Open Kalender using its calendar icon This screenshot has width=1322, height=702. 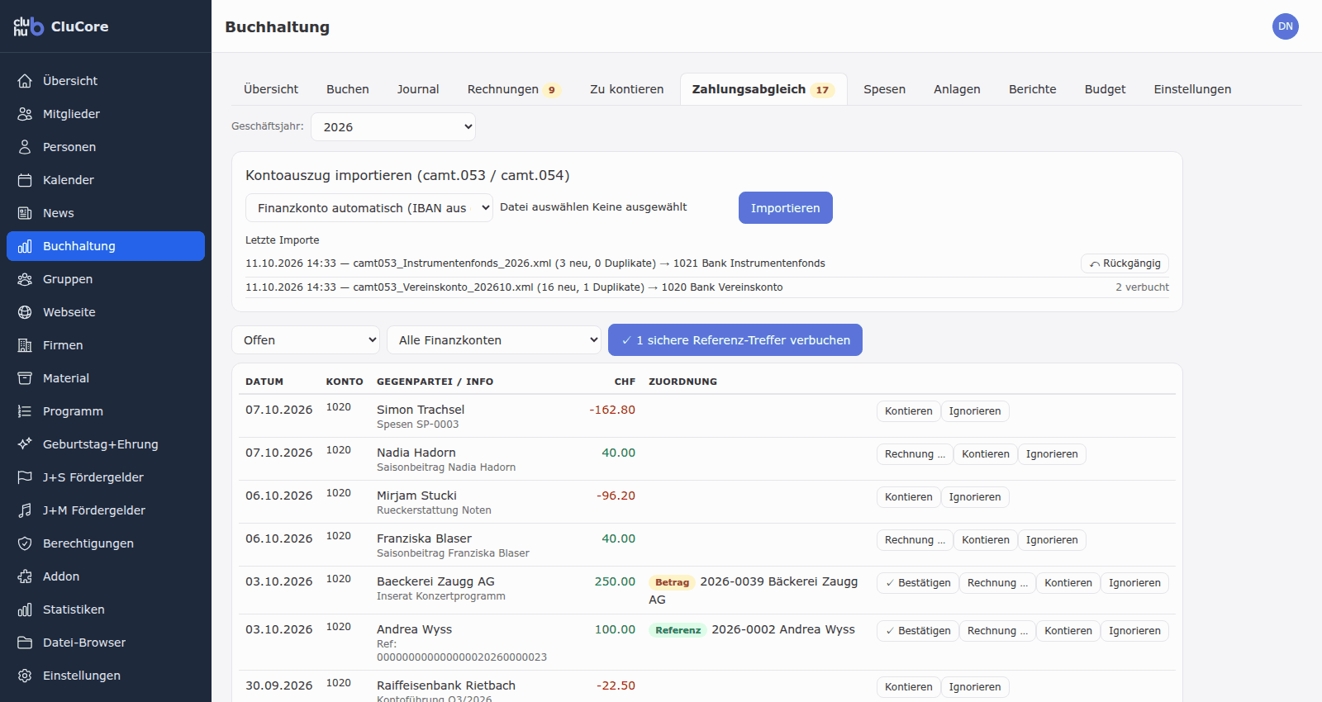tap(25, 180)
